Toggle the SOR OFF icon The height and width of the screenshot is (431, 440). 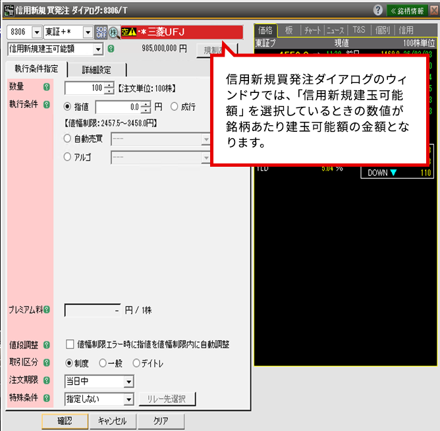(x=101, y=32)
